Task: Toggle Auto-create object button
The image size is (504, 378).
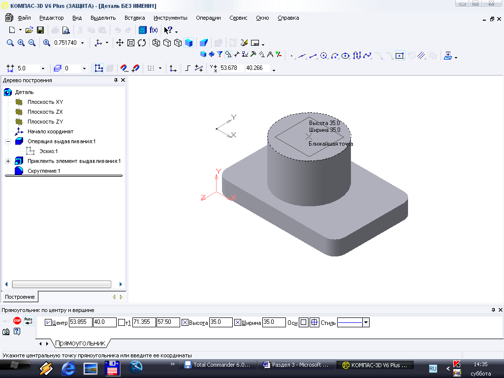Action: pyautogui.click(x=28, y=320)
